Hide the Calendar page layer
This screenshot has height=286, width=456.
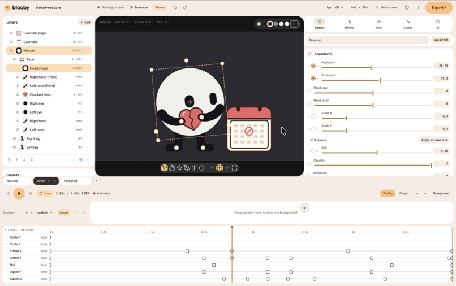11,33
